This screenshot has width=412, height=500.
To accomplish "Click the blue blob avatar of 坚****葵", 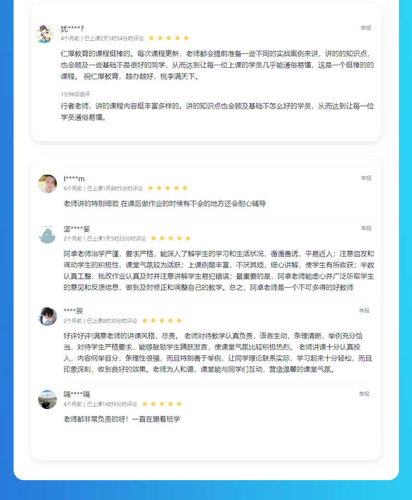I will pyautogui.click(x=47, y=234).
